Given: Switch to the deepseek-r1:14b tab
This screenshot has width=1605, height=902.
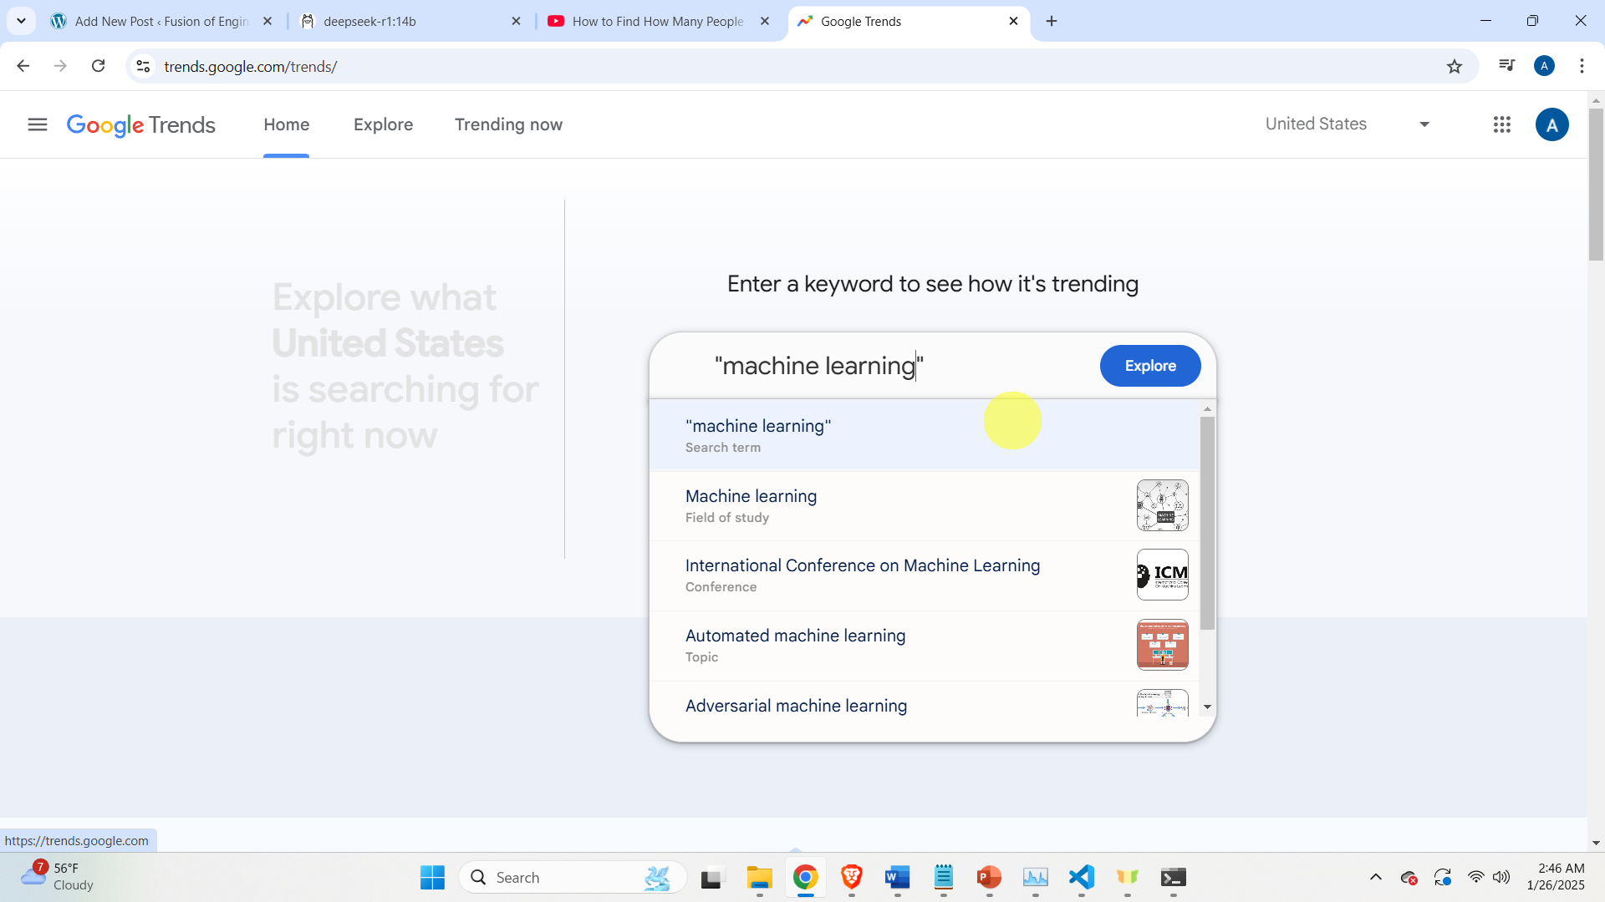Looking at the screenshot, I should (411, 21).
